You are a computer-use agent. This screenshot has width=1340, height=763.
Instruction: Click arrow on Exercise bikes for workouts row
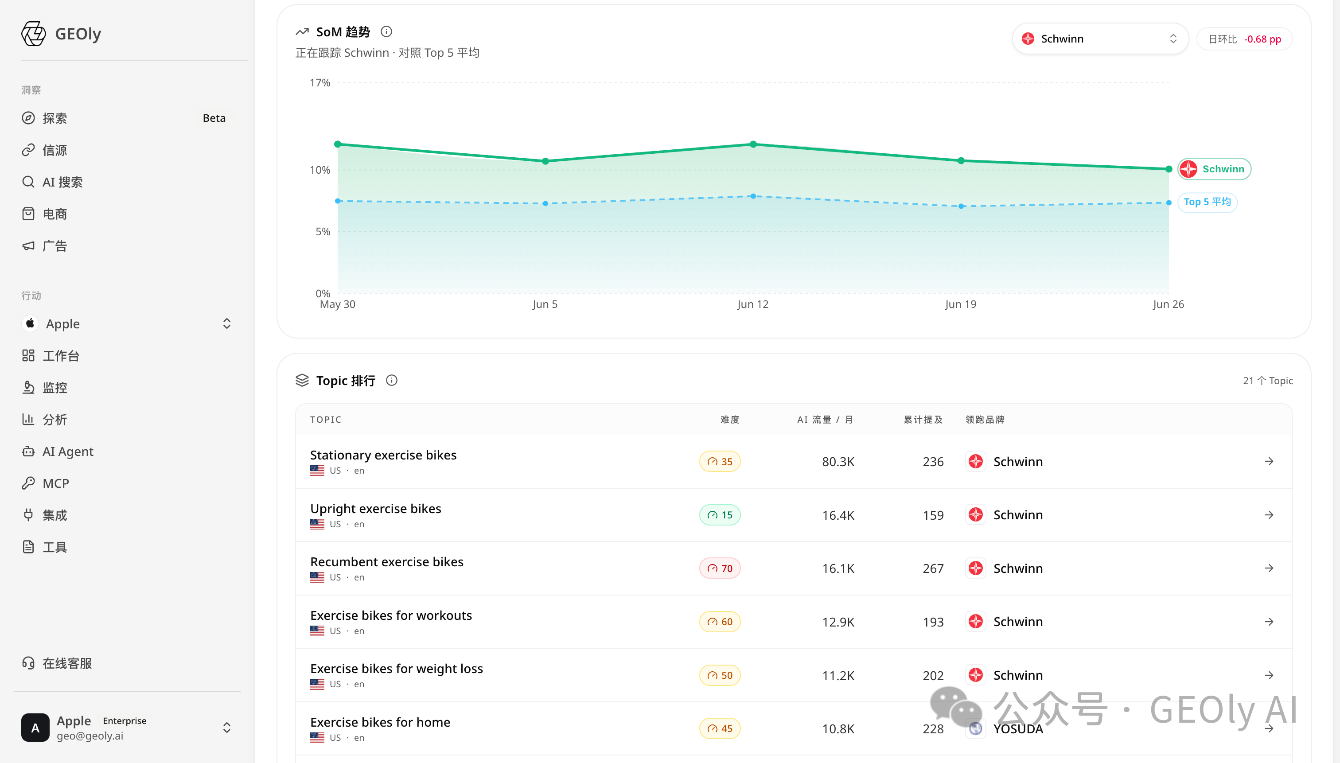1269,622
